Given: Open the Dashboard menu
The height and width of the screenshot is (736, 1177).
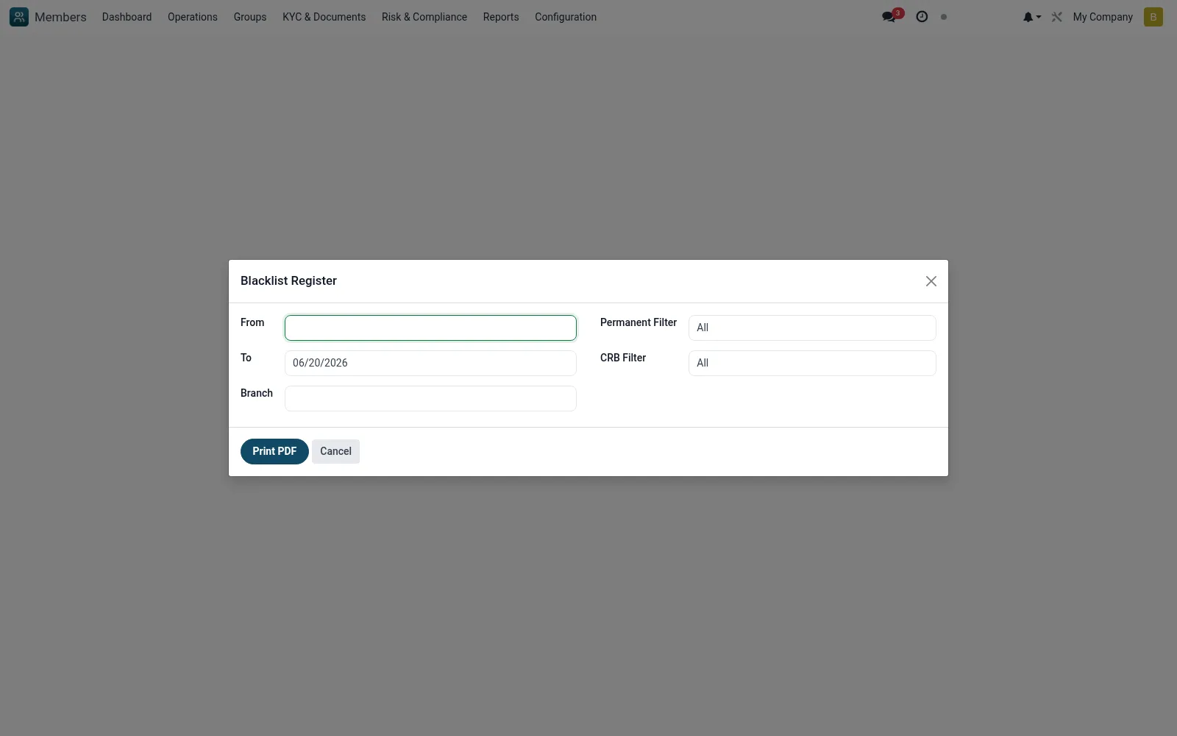Looking at the screenshot, I should coord(127,17).
